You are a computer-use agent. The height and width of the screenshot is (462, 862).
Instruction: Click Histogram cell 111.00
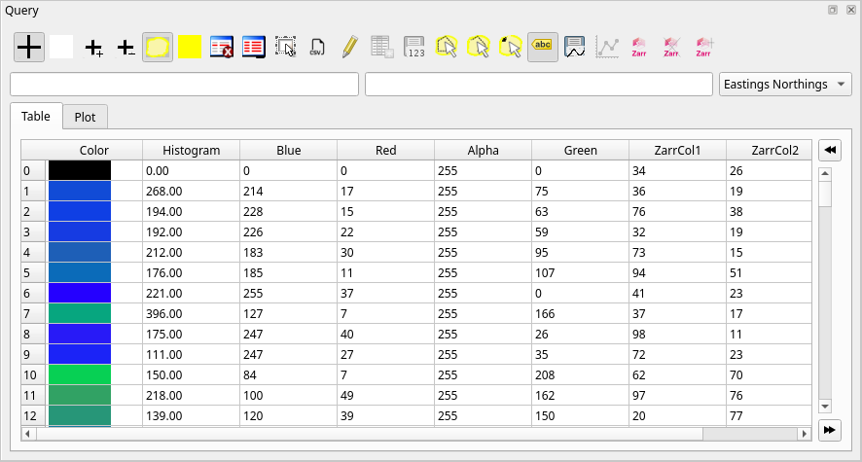pyautogui.click(x=192, y=354)
